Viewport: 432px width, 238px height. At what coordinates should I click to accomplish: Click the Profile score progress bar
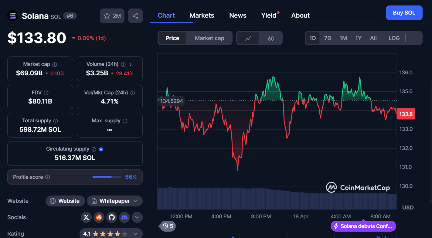click(x=106, y=177)
